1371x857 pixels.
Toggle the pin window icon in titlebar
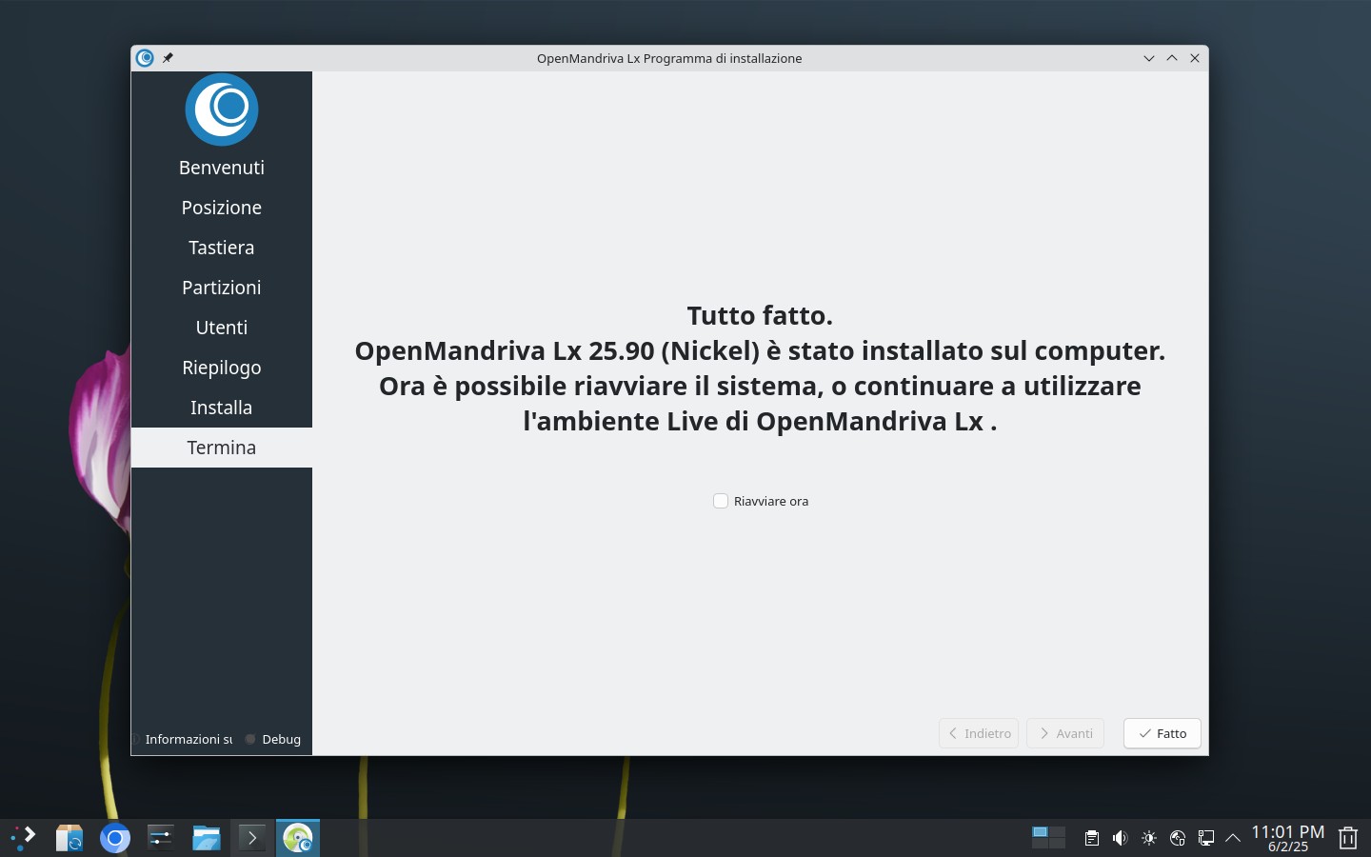(x=168, y=58)
